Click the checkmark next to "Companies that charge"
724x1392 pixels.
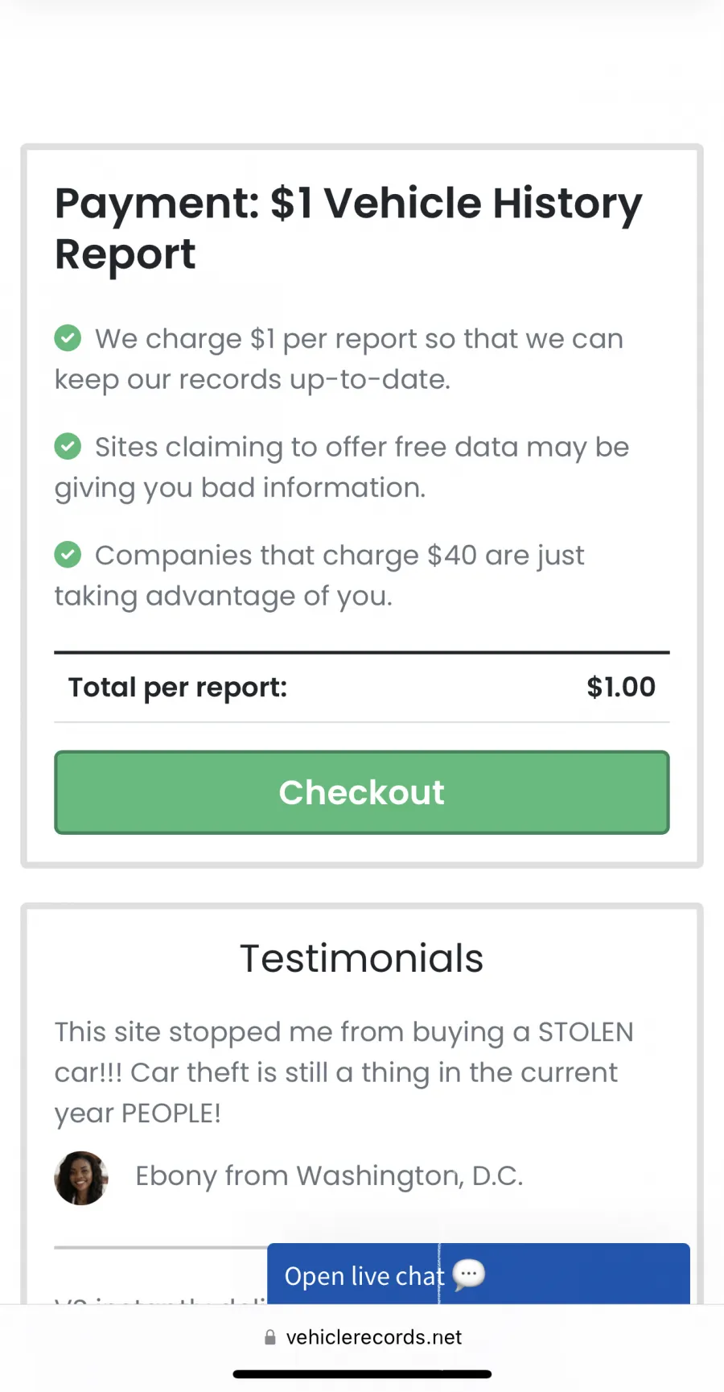[68, 554]
